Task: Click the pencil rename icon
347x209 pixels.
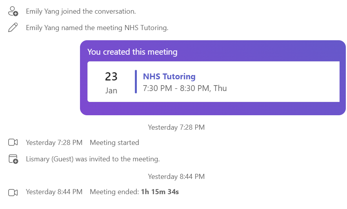Action: click(x=13, y=28)
